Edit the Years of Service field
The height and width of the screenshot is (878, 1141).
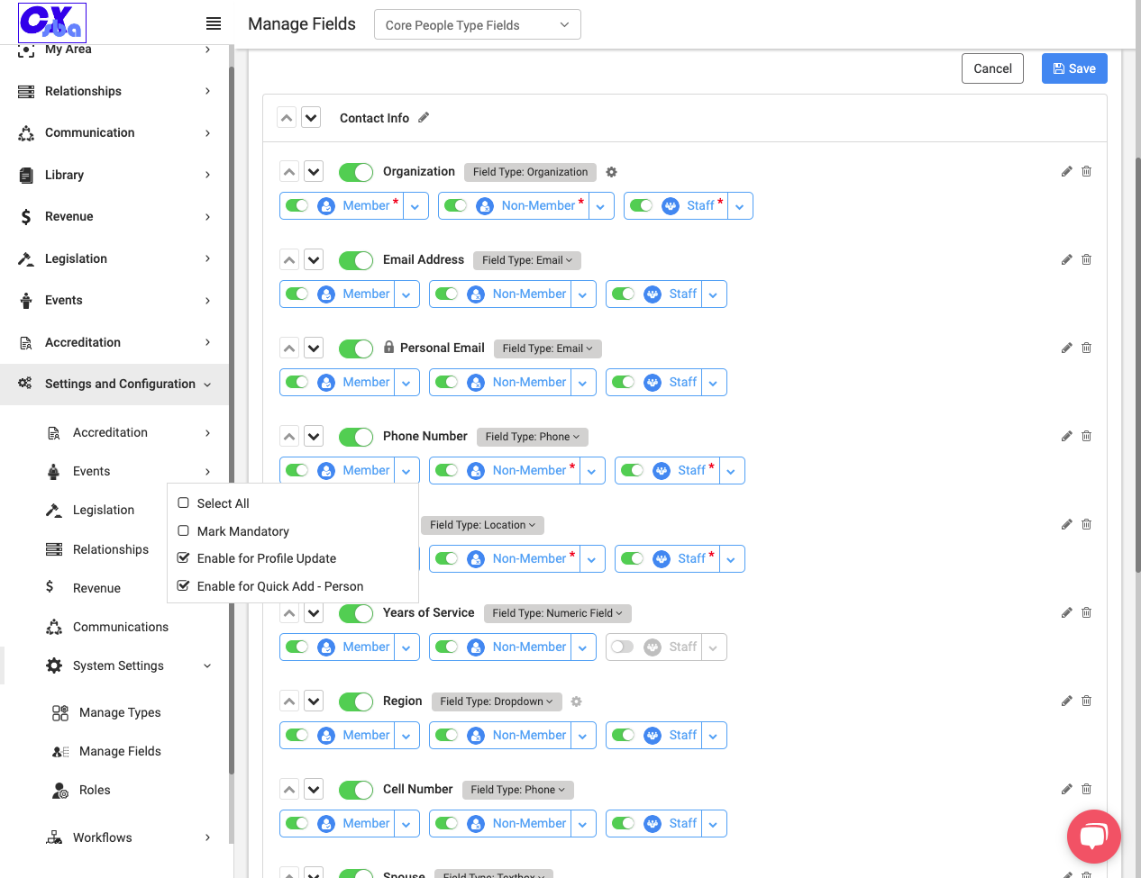(1066, 612)
